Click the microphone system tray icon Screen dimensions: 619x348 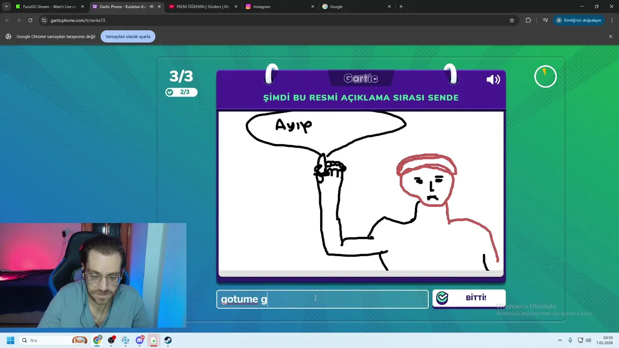(570, 340)
